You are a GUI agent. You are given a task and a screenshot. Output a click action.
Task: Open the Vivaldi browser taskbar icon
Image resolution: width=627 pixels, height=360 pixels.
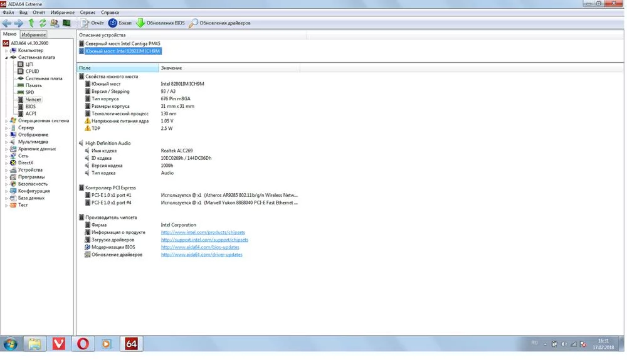59,344
